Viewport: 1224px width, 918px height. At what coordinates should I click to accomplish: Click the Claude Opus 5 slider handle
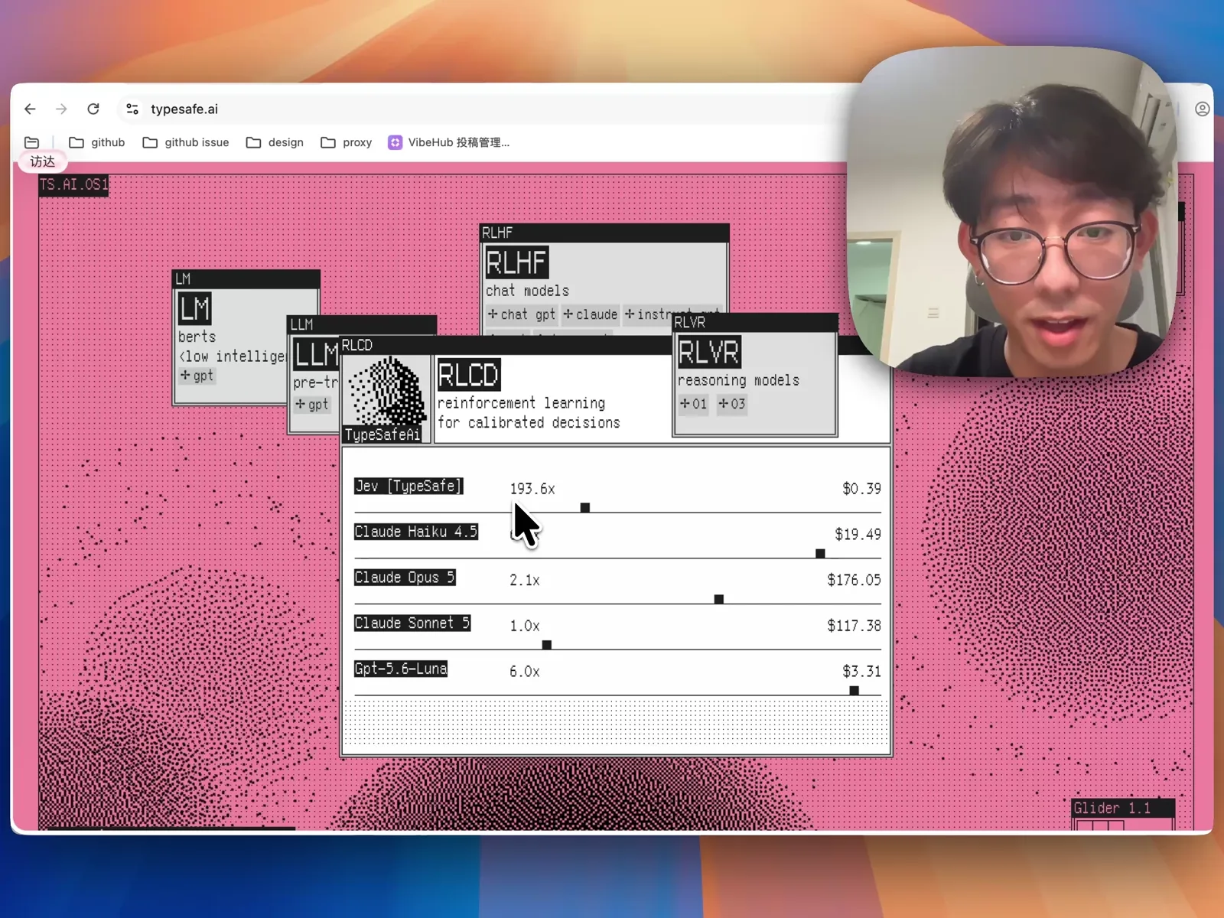pos(719,600)
